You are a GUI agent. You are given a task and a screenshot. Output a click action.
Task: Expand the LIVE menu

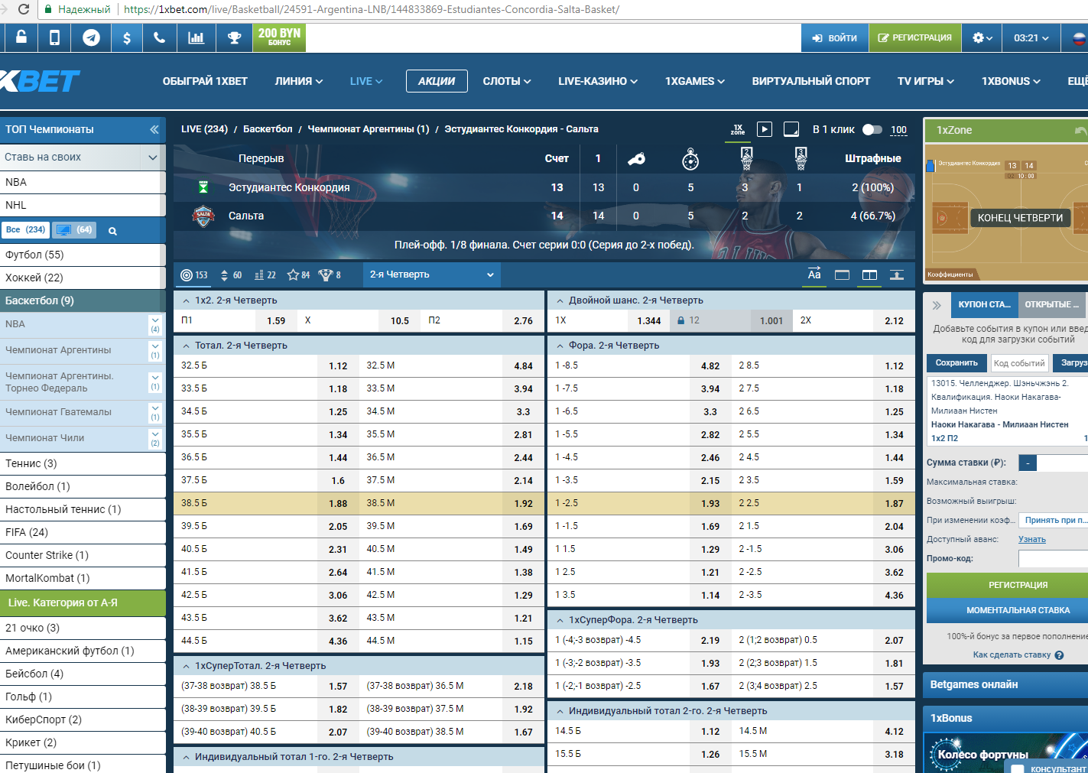point(366,81)
